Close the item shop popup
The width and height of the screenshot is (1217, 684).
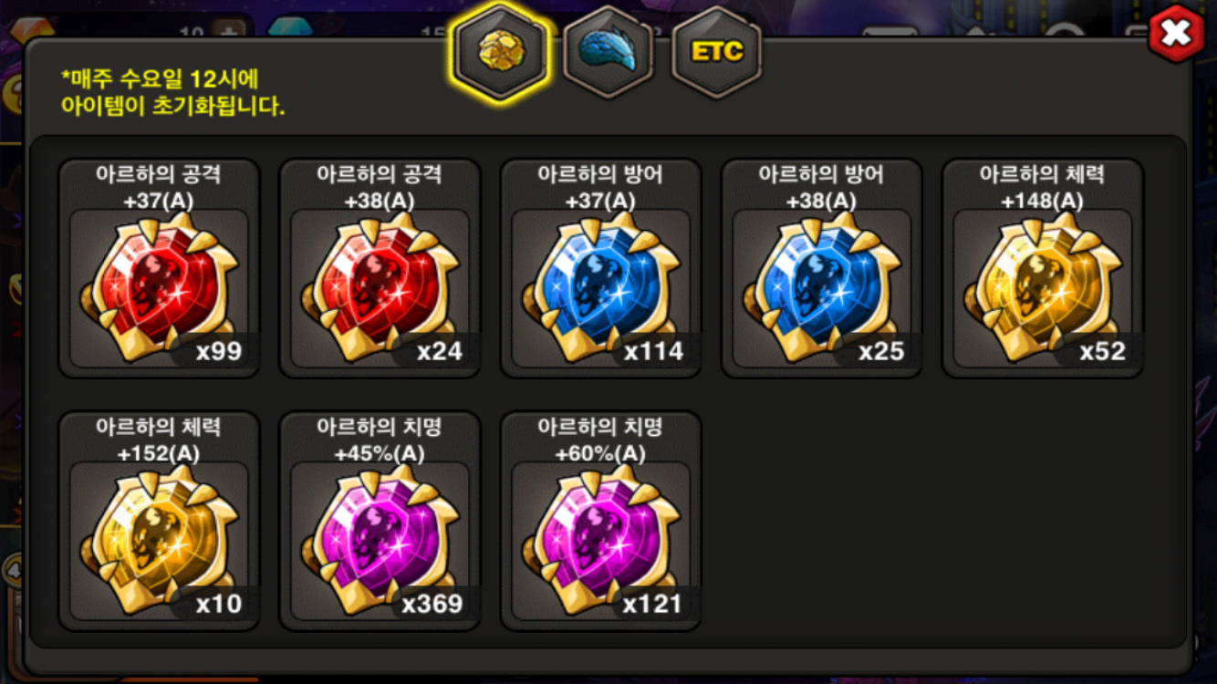pos(1177,34)
